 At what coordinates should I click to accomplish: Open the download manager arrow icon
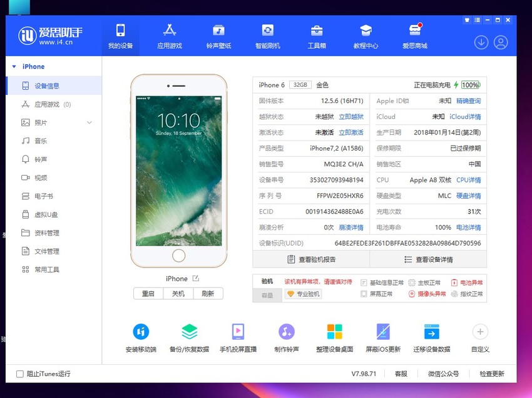481,42
